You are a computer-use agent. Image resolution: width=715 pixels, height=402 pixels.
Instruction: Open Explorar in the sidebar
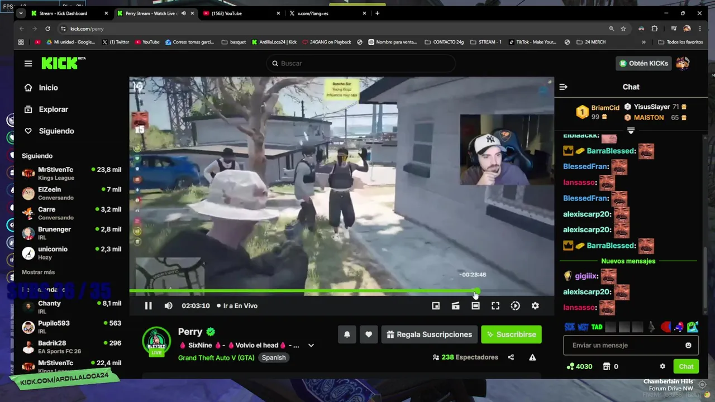pos(46,109)
